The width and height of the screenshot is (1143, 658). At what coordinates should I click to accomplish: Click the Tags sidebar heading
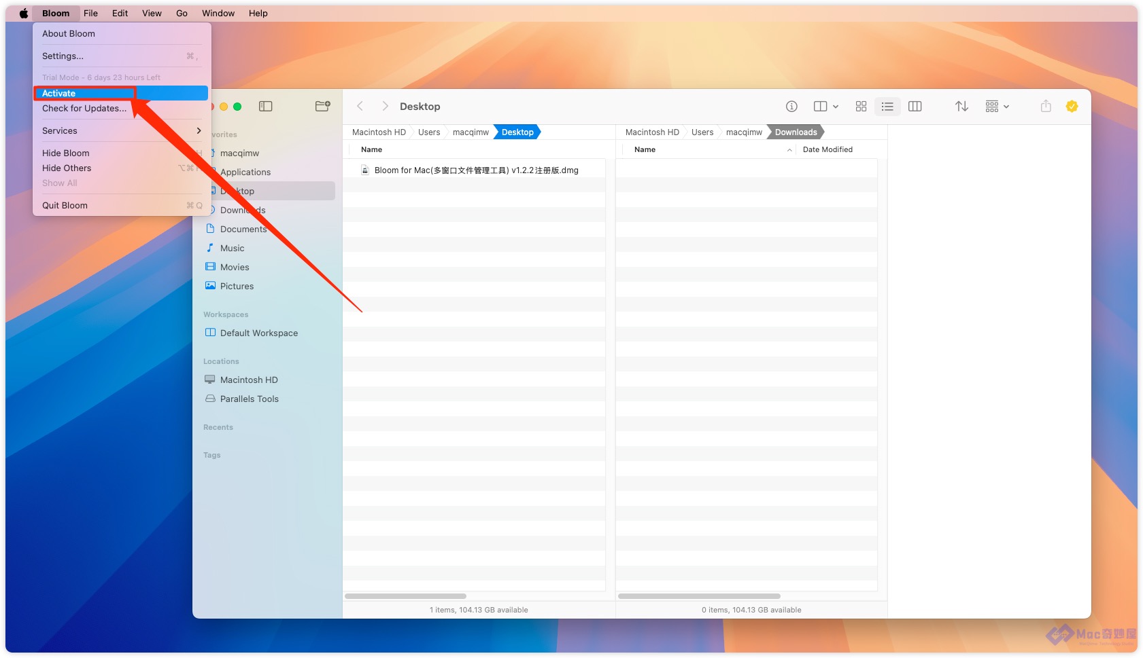pos(212,455)
